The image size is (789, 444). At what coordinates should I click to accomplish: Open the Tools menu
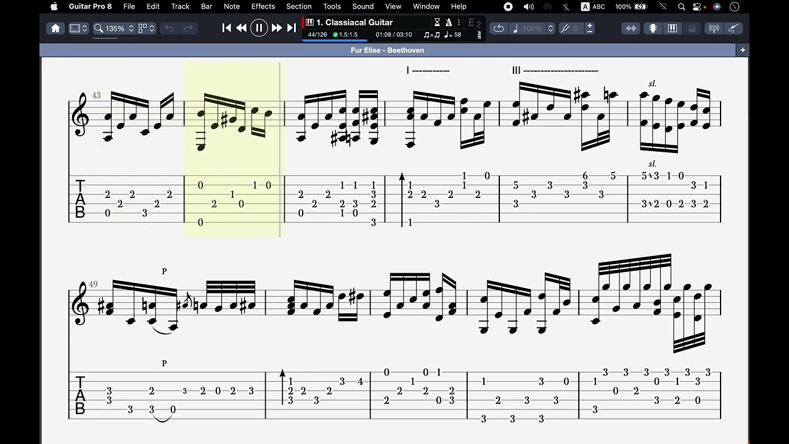click(332, 6)
